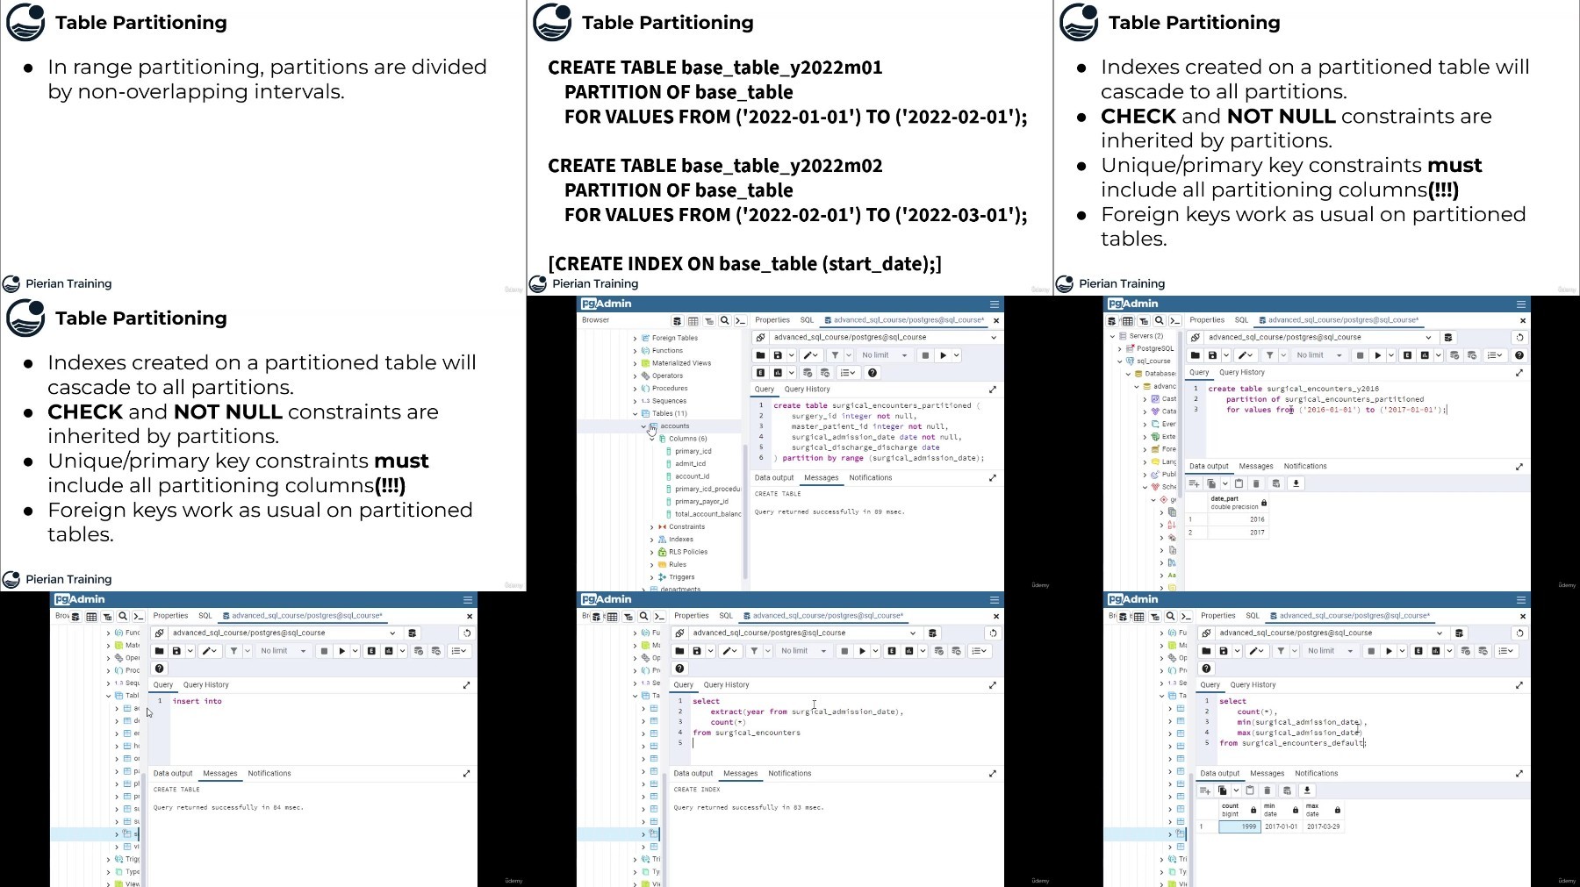This screenshot has width=1580, height=887.
Task: Open No limit dropdown in surgical_encounters_partitioned panel
Action: point(884,355)
